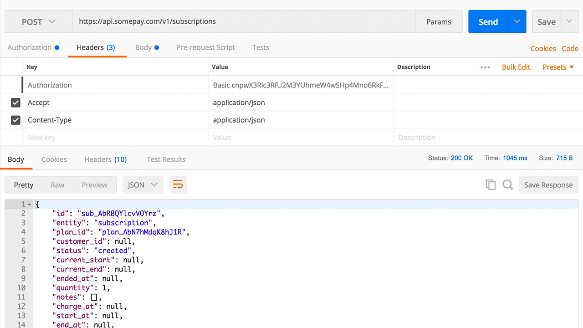Click the Key column header
This screenshot has width=583, height=328.
pos(32,67)
